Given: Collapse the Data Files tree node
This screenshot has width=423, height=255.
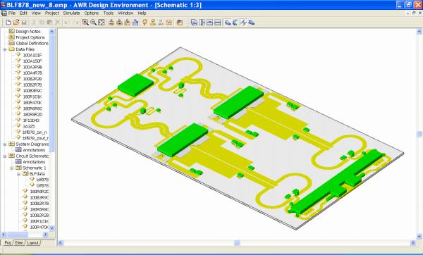Looking at the screenshot, I should tap(5, 49).
